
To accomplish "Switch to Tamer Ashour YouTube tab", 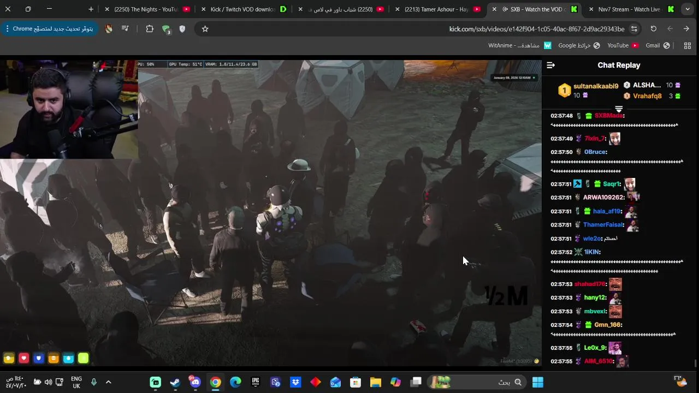I will point(436,9).
